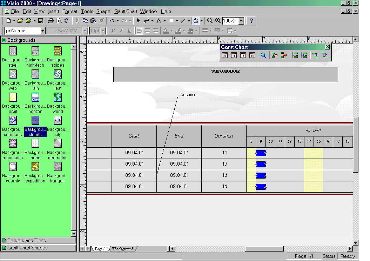
Task: Open the Edit menu
Action: click(27, 11)
